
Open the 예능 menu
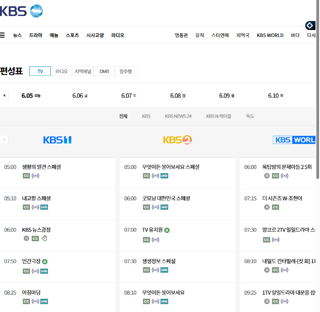pyautogui.click(x=54, y=35)
